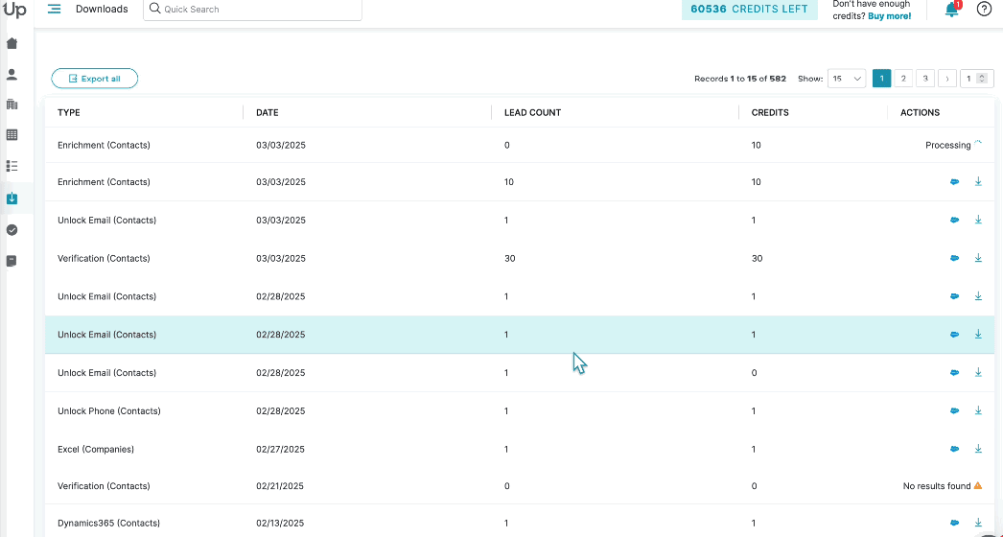
Task: Send Enrichment row with 10 leads to Salesforce
Action: click(x=954, y=182)
